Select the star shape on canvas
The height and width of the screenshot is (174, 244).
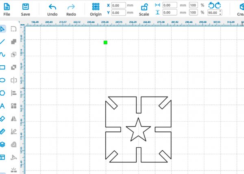coord(138,130)
